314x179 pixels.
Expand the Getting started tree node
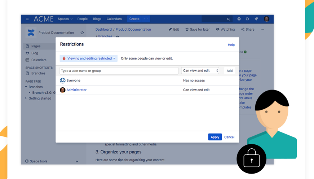point(26,98)
